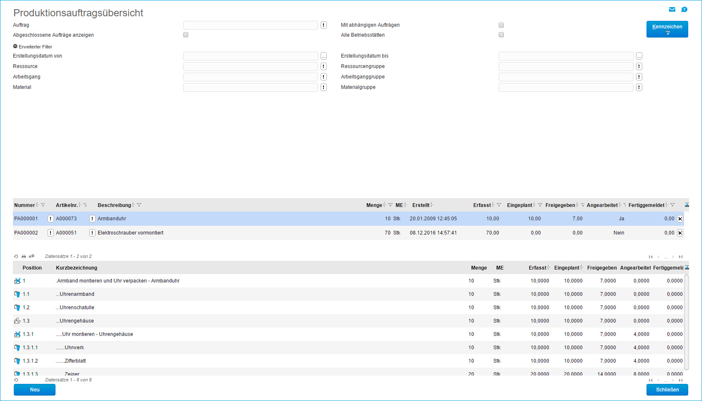Click the Auftrag input field
Image resolution: width=702 pixels, height=401 pixels.
tap(250, 25)
